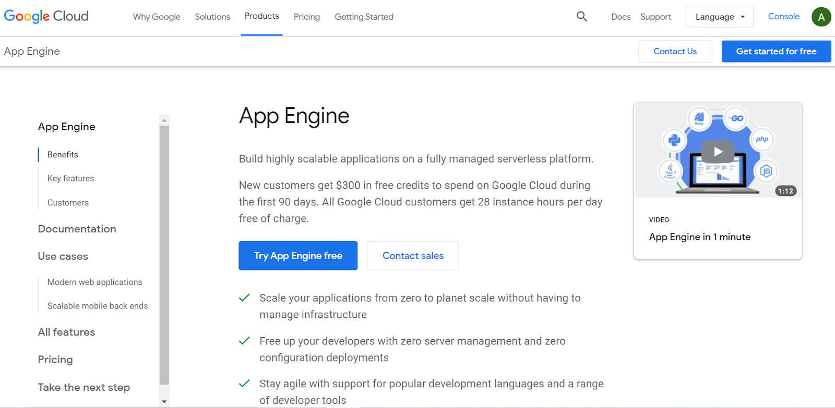Click the Node.js icon in video thumbnail
Viewport: 835px width, 408px height.
pos(766,171)
